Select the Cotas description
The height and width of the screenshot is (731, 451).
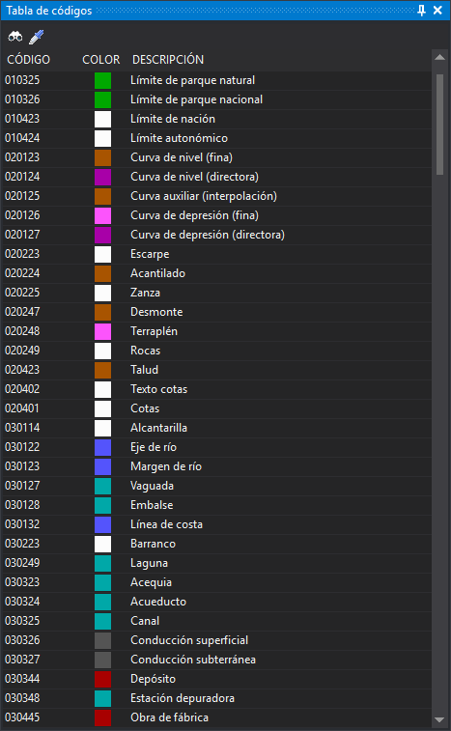pyautogui.click(x=145, y=408)
